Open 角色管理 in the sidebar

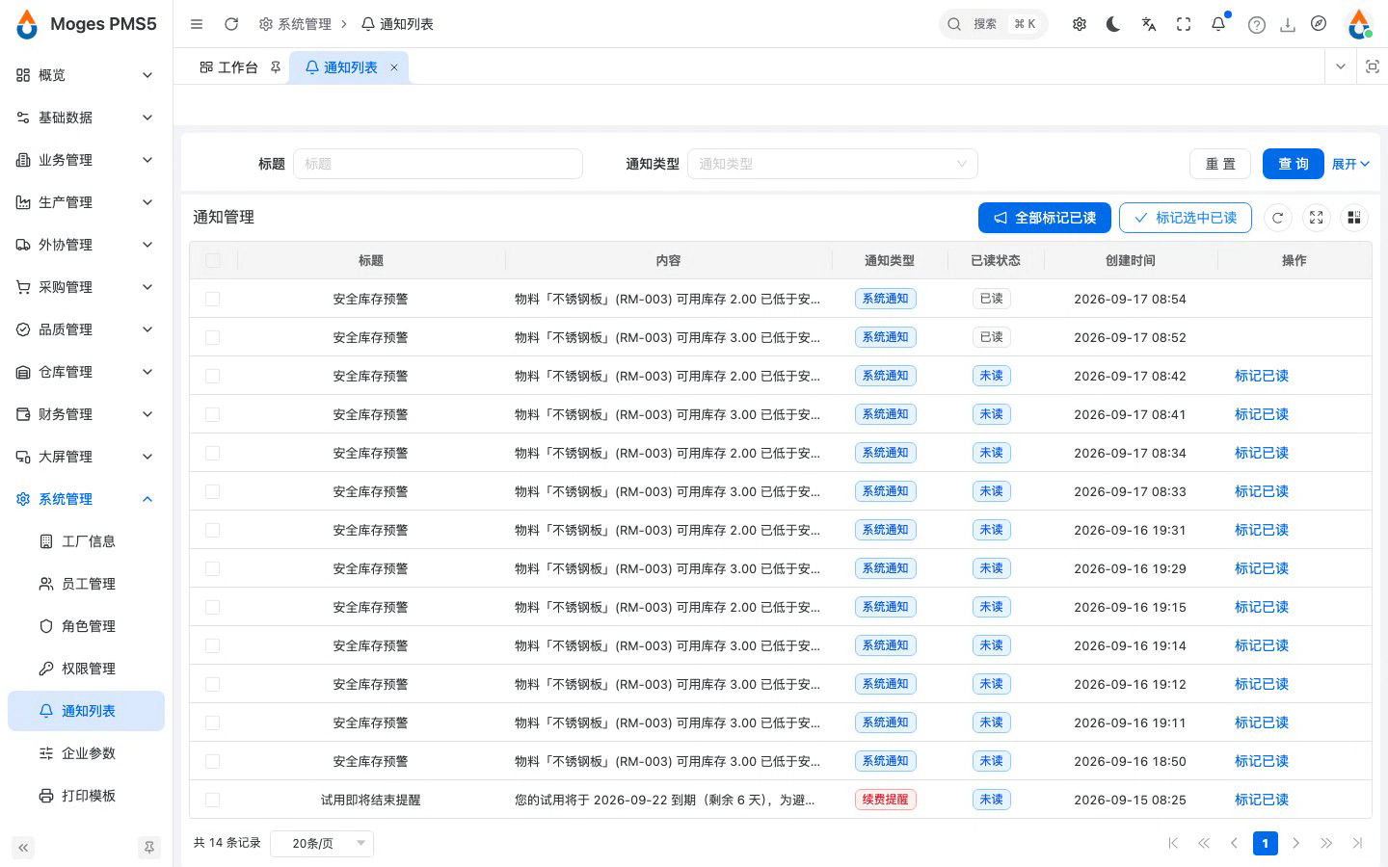86,626
